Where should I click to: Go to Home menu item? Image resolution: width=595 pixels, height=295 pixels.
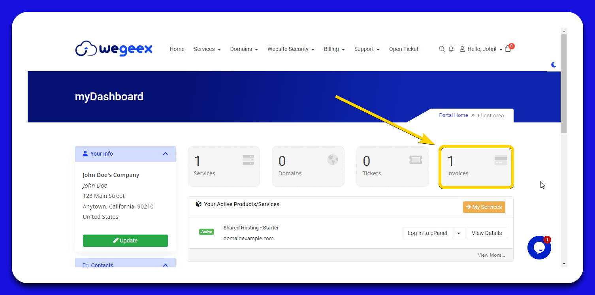177,49
